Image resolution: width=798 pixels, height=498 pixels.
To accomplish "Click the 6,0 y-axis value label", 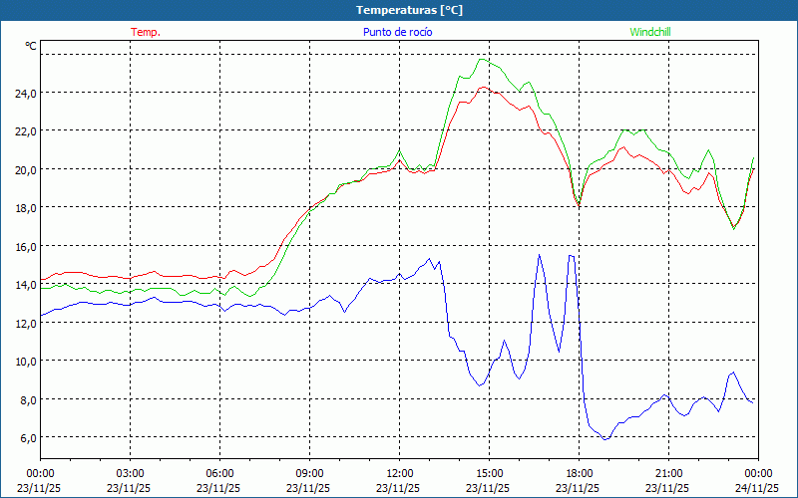I will coord(24,437).
